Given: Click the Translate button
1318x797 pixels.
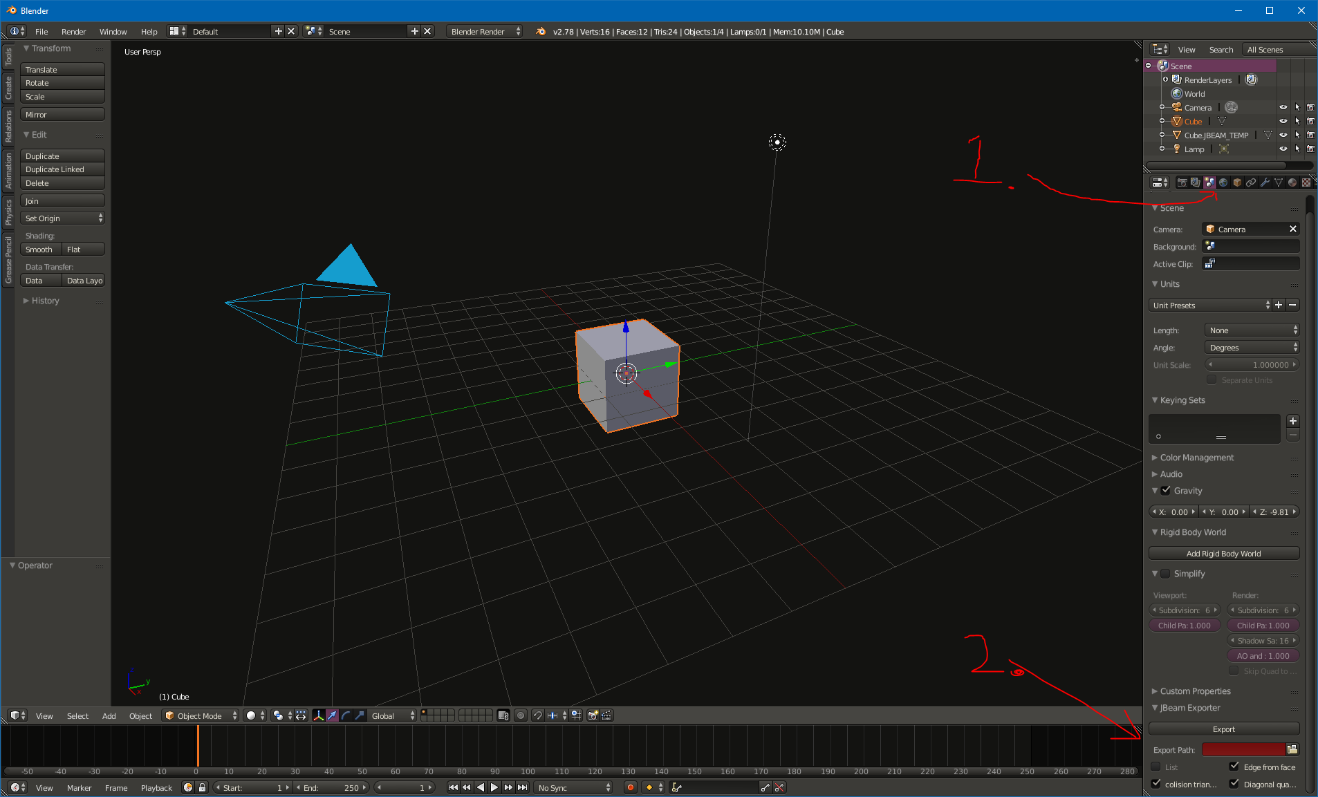Looking at the screenshot, I should click(x=62, y=70).
